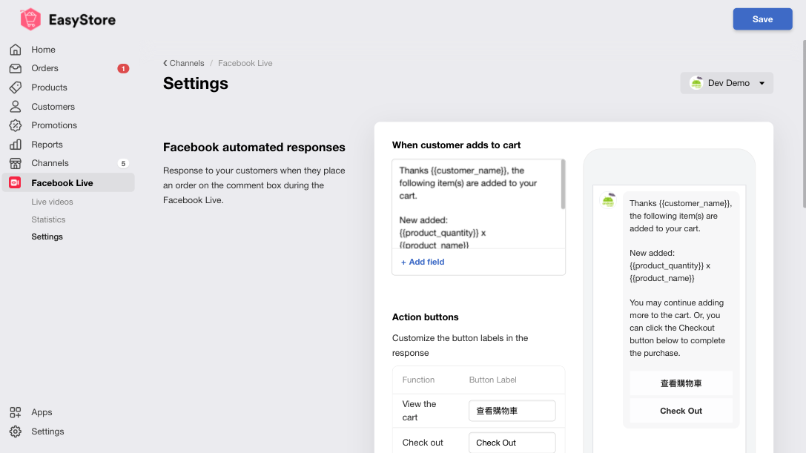This screenshot has height=453, width=806.
Task: Click the blue Save button
Action: [x=762, y=19]
